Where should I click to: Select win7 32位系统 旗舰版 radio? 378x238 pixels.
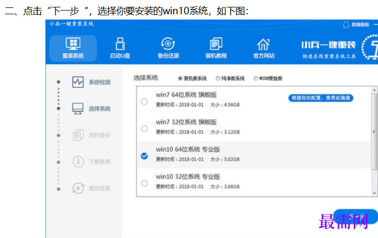(x=145, y=129)
